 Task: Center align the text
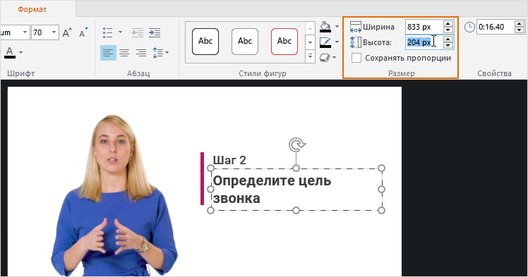tap(125, 53)
